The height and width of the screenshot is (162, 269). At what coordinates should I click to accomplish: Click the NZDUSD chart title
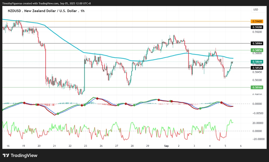click(x=46, y=11)
